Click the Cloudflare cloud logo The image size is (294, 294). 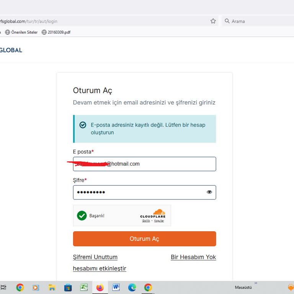click(159, 212)
